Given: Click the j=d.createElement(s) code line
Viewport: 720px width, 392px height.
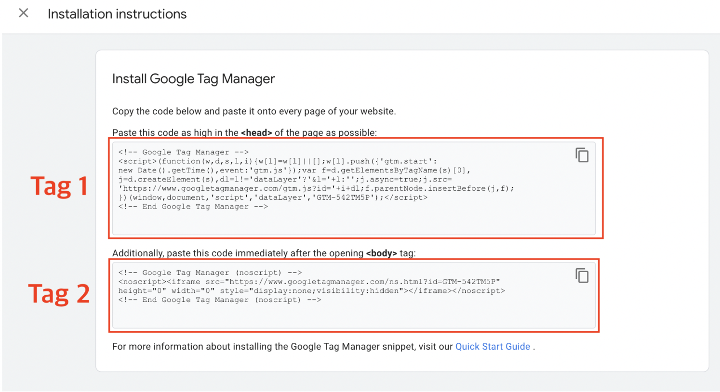Looking at the screenshot, I should pyautogui.click(x=284, y=180).
